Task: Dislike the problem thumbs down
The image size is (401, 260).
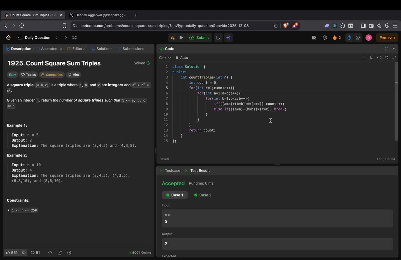Action: tap(23, 253)
